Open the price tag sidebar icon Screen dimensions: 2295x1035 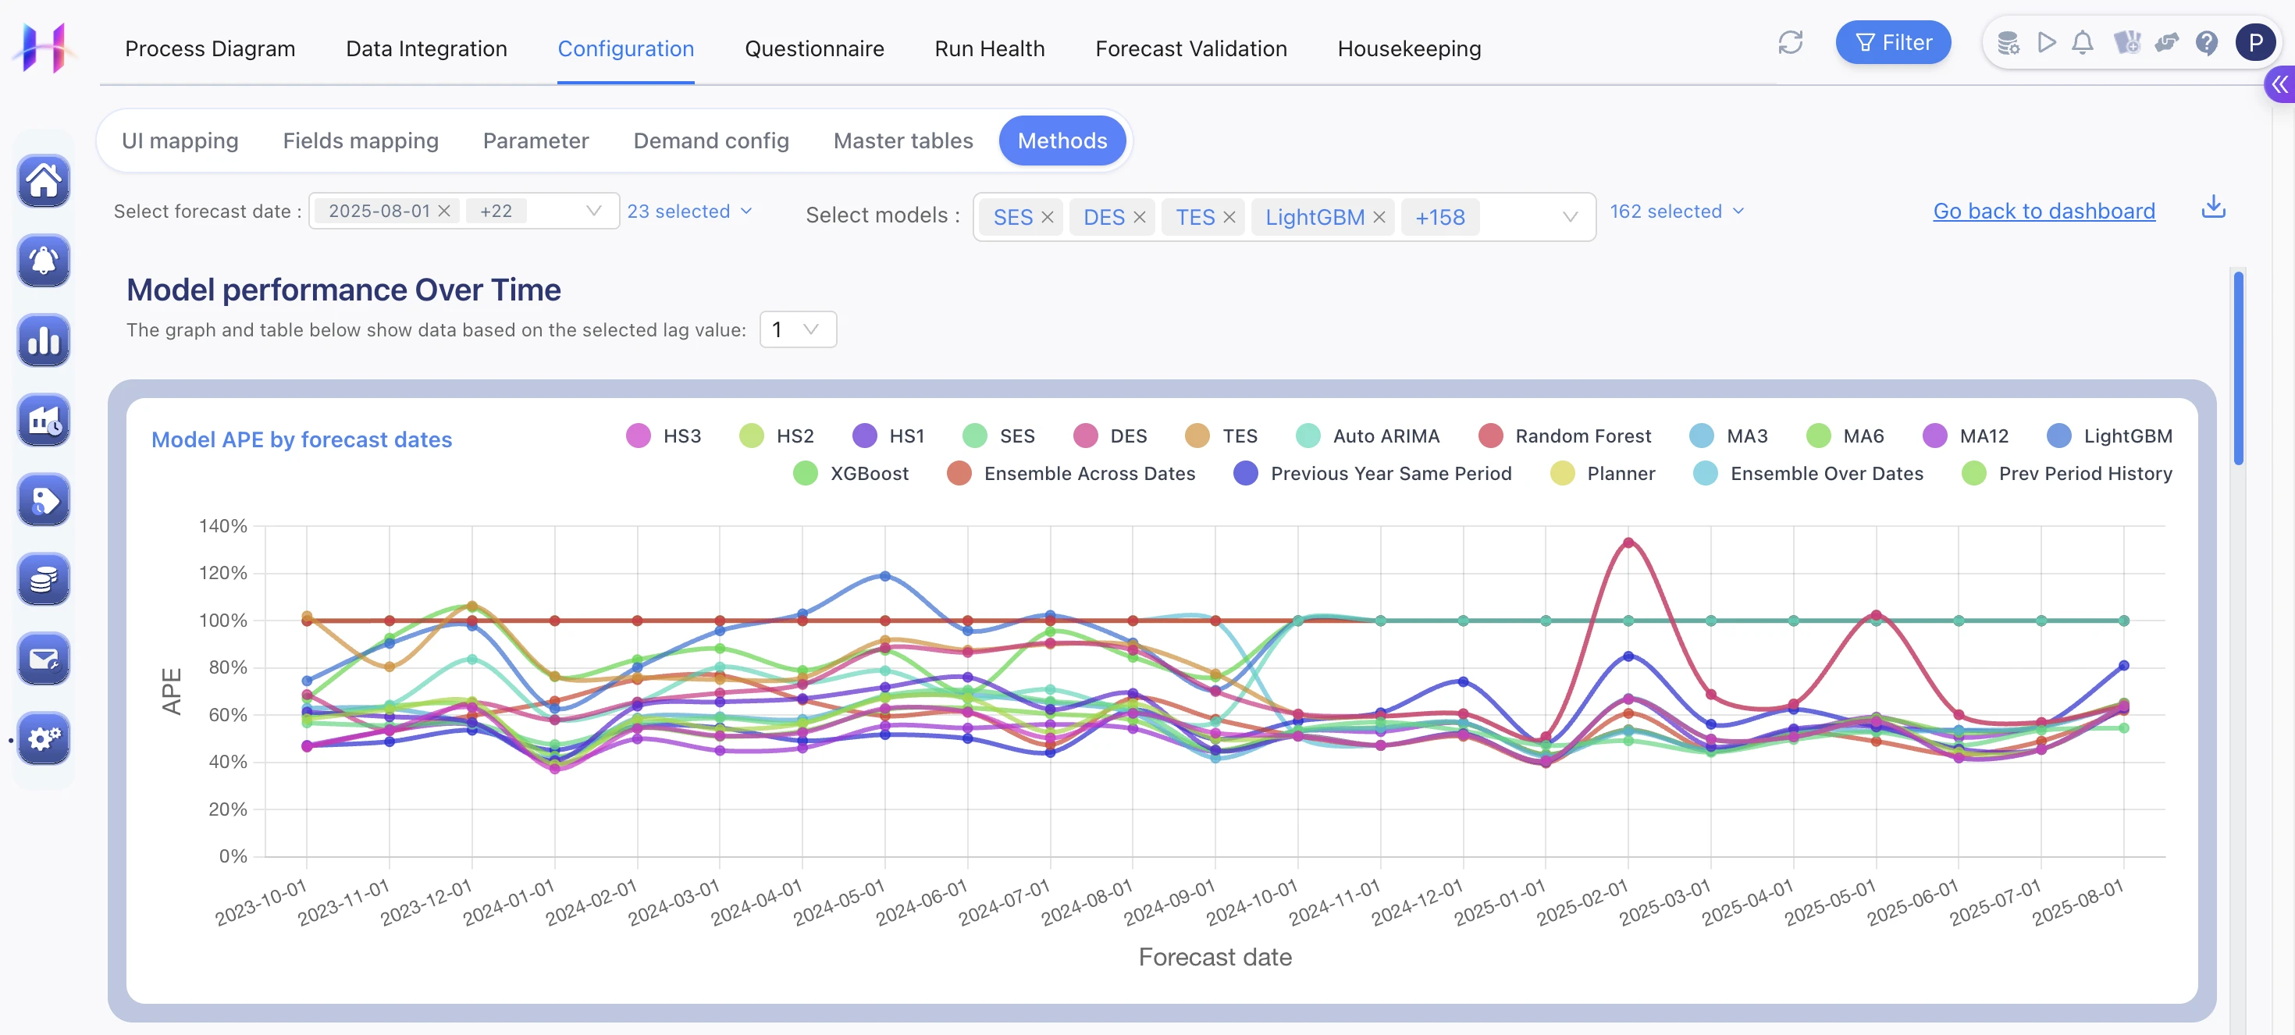coord(44,500)
